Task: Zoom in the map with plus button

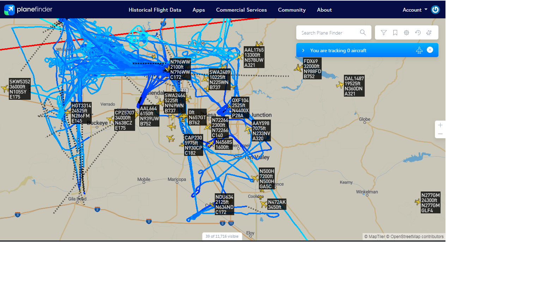Action: [x=440, y=125]
